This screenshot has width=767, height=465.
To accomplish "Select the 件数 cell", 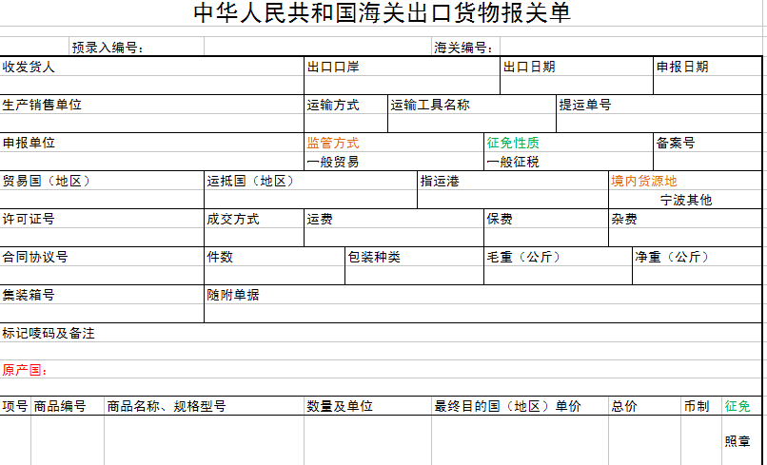I will tap(274, 257).
